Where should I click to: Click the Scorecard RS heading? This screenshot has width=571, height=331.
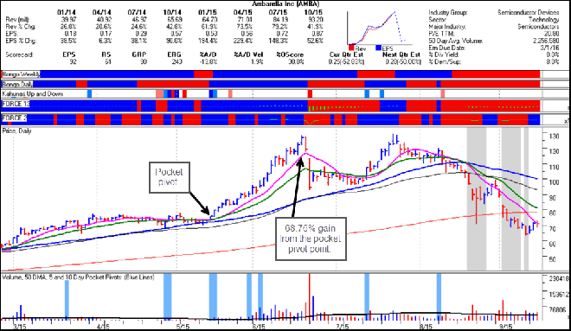pos(106,54)
